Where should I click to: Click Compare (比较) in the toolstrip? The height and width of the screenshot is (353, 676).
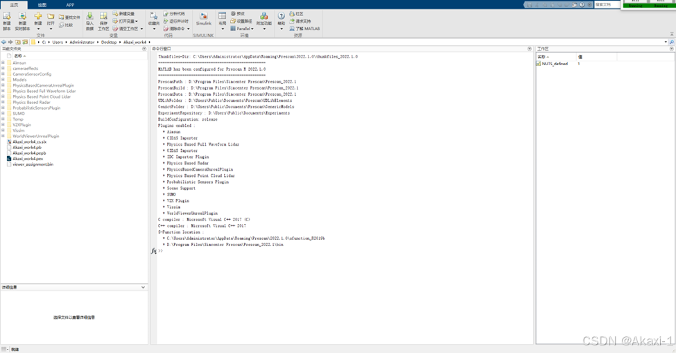(66, 25)
